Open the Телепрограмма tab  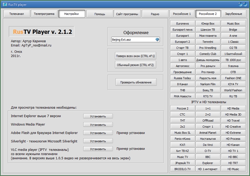[x=44, y=14]
